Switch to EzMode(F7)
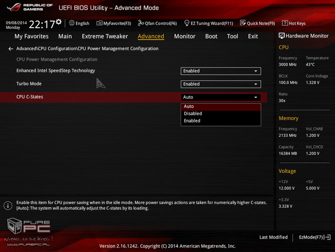 click(315, 237)
